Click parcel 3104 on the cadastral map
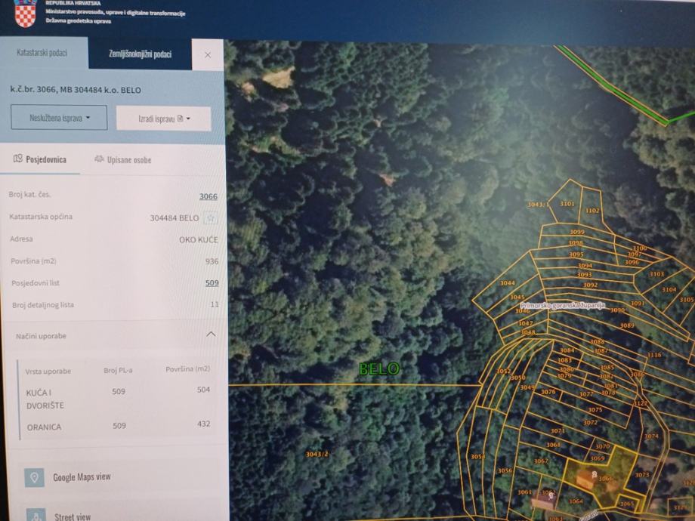695x521 pixels. (x=669, y=289)
